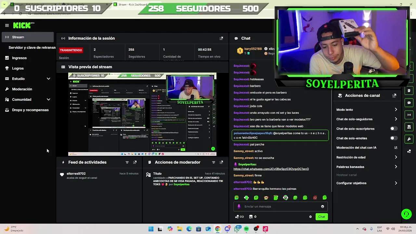Toggle Chat de solo-suscriptores switch
The width and height of the screenshot is (416, 234).
tap(393, 129)
